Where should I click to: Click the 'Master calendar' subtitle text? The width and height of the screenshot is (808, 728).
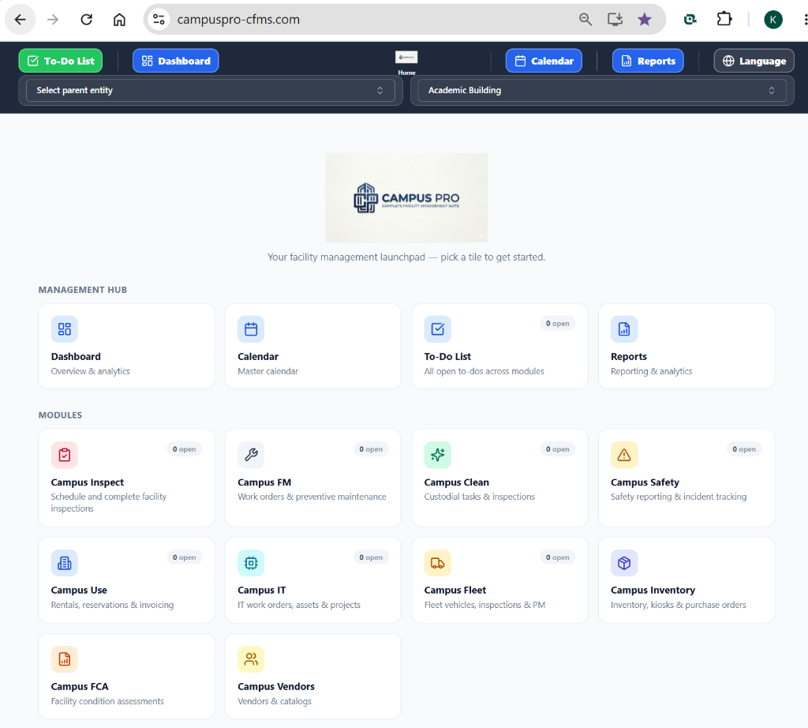click(x=268, y=371)
